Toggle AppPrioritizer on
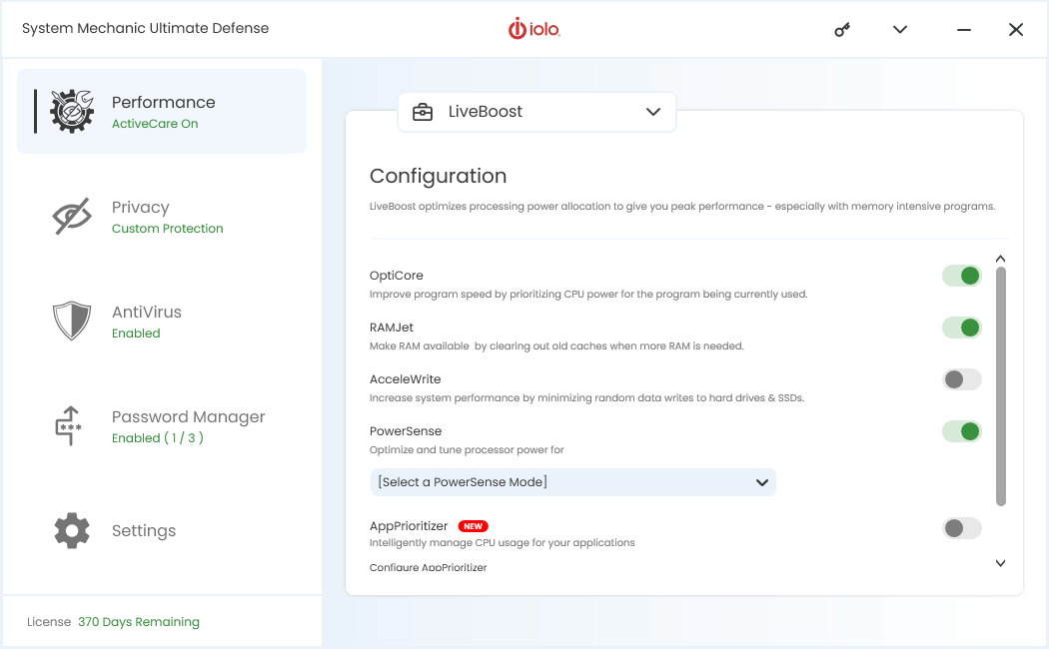The height and width of the screenshot is (649, 1049). pyautogui.click(x=961, y=527)
